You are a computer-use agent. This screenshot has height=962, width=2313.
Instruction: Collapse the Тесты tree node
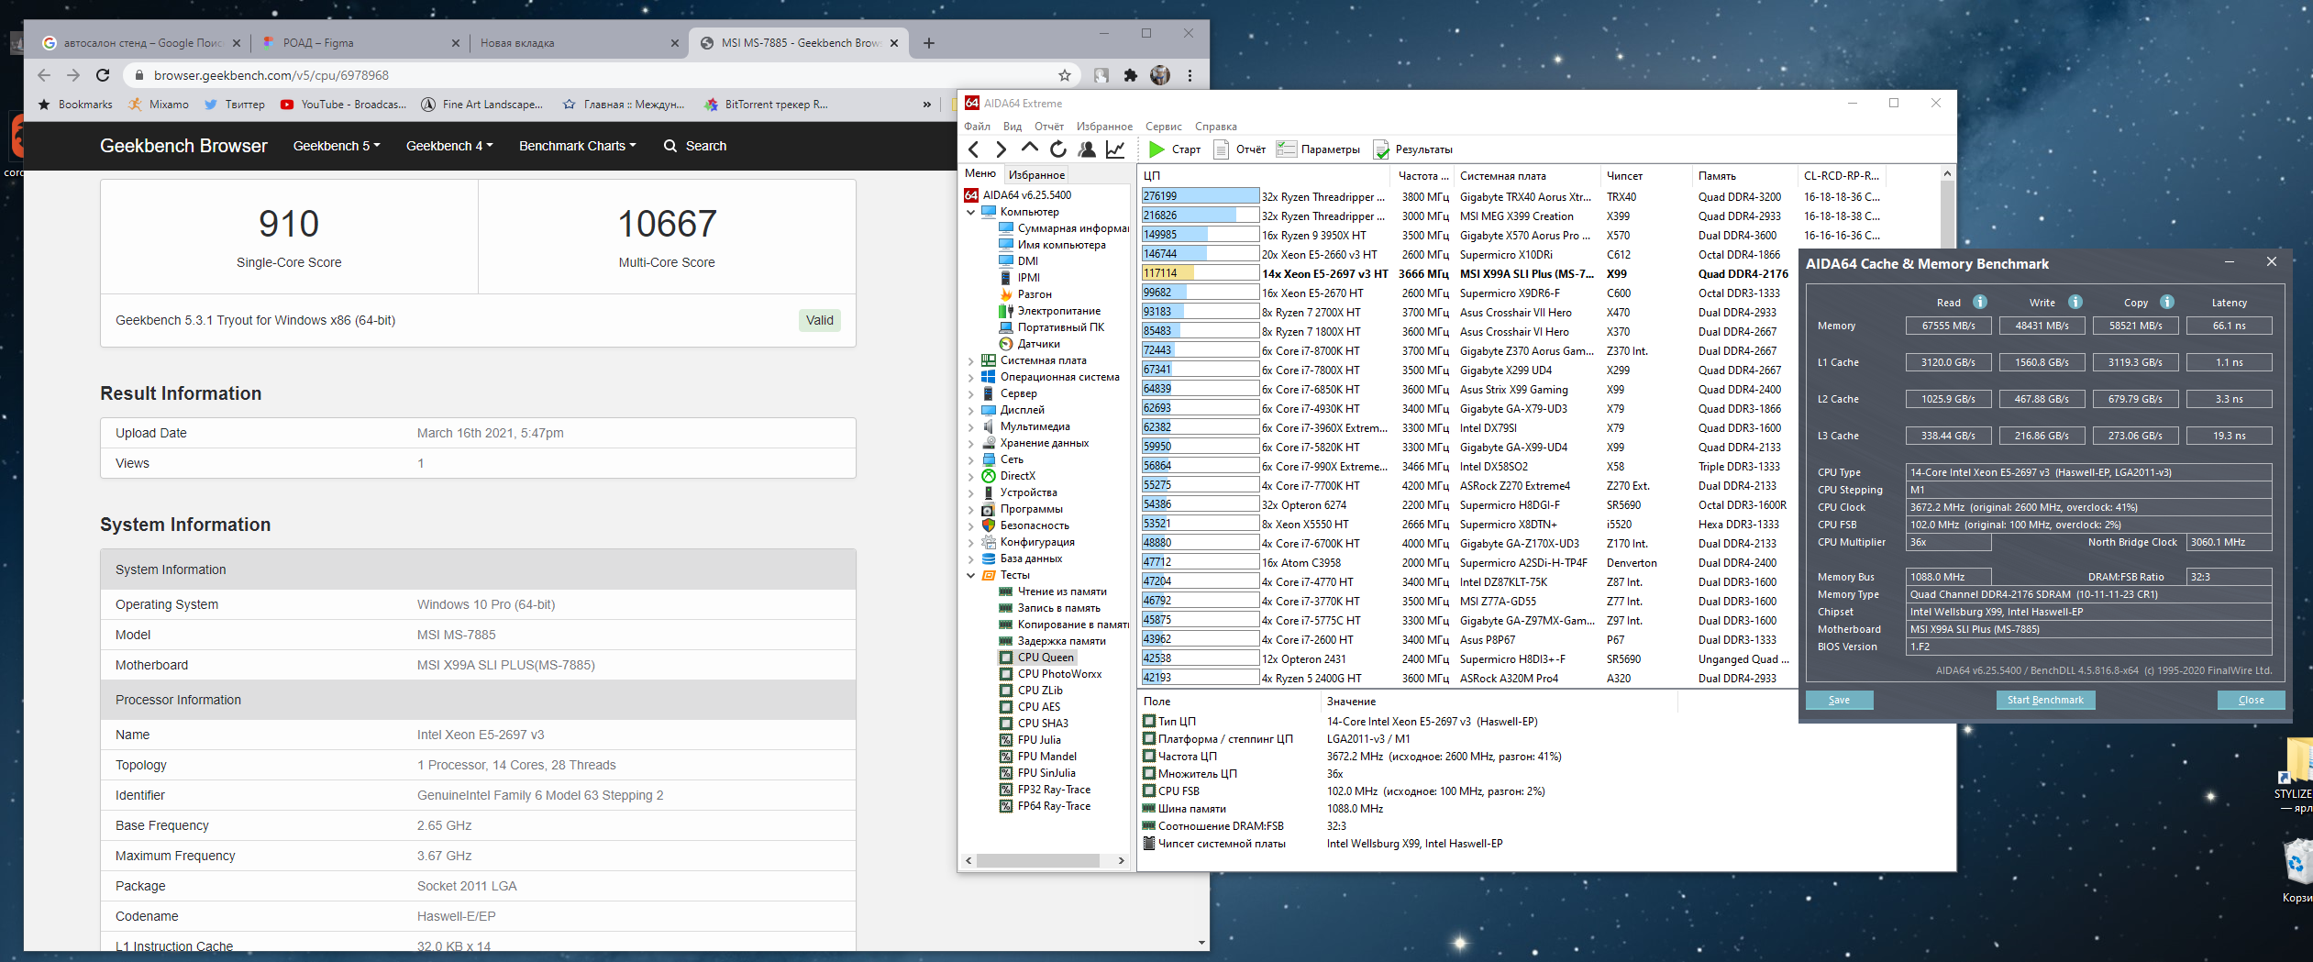point(970,575)
